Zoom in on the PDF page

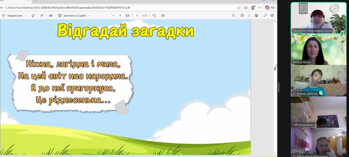pyautogui.click(x=120, y=16)
